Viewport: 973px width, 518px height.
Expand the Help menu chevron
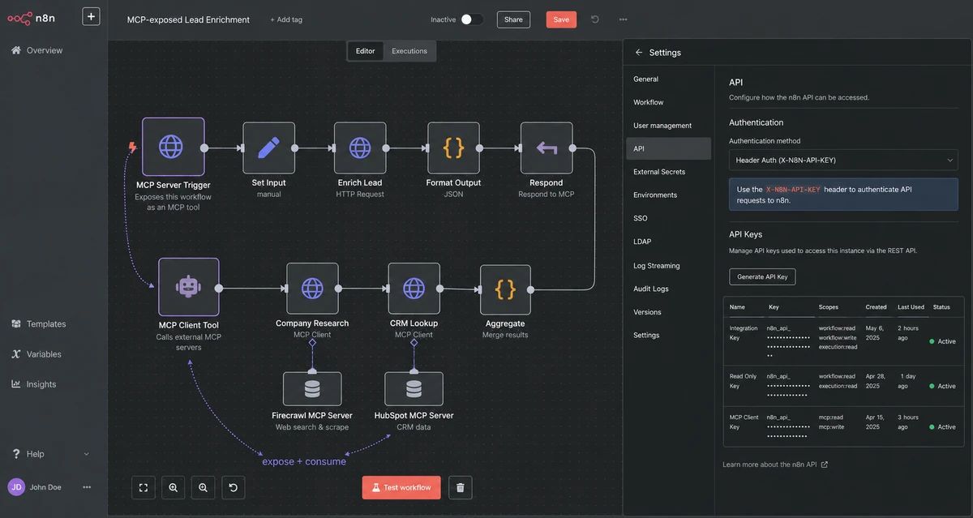tap(87, 454)
